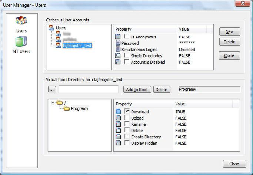Click the Delete user button
This screenshot has height=175, width=253.
pyautogui.click(x=230, y=42)
